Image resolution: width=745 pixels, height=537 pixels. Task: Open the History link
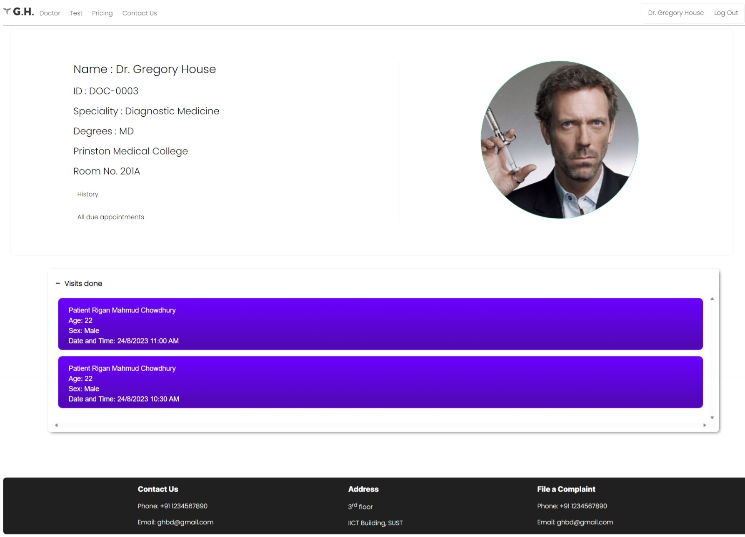(87, 194)
